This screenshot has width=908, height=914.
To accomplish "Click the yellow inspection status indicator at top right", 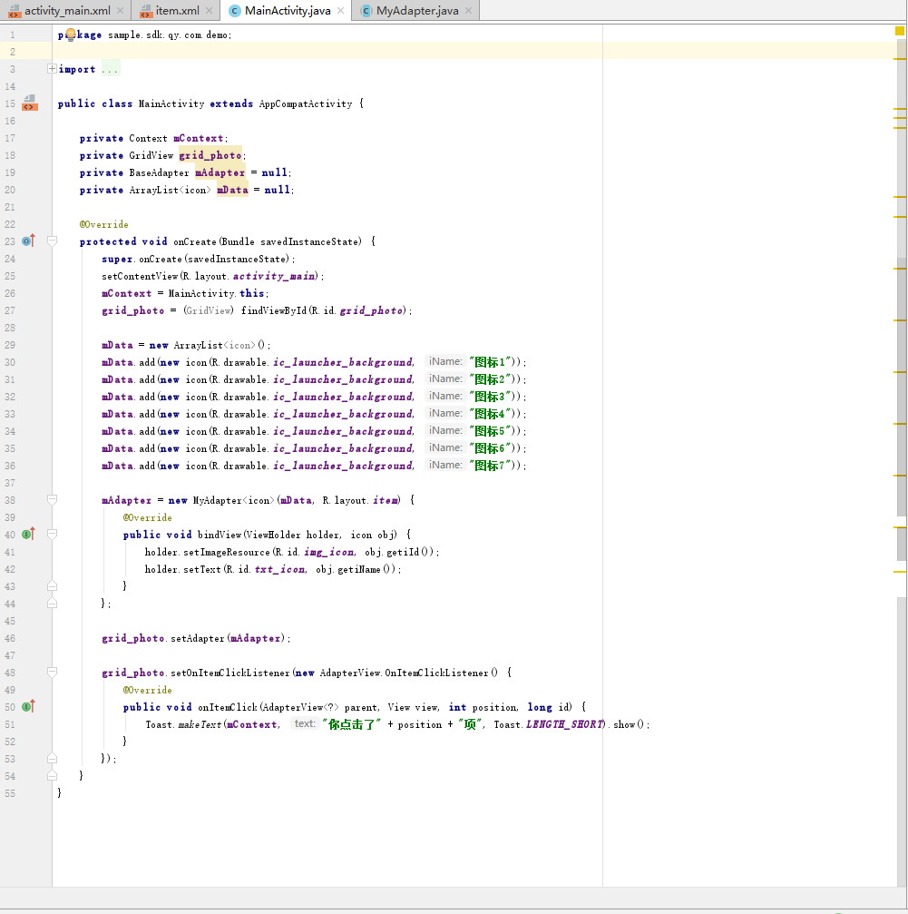I will 900,31.
